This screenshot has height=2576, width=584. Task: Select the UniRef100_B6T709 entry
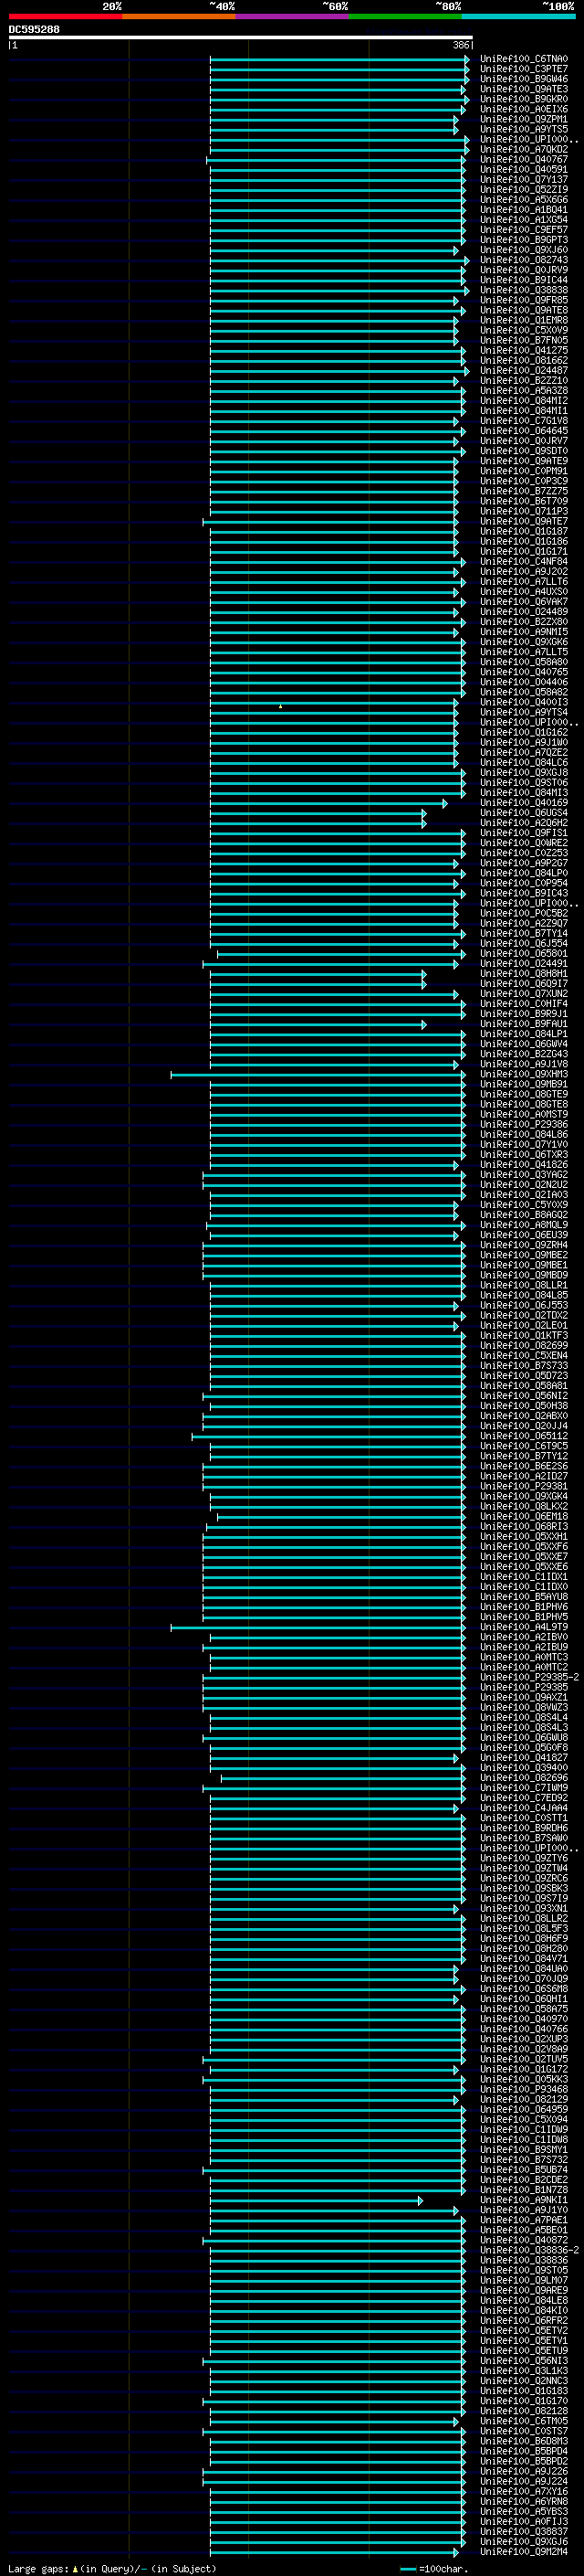pyautogui.click(x=524, y=501)
